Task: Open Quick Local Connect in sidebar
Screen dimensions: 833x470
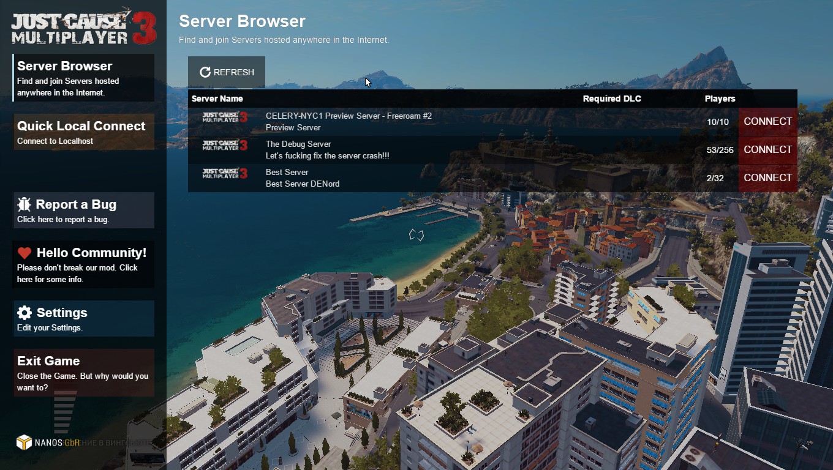Action: click(84, 132)
